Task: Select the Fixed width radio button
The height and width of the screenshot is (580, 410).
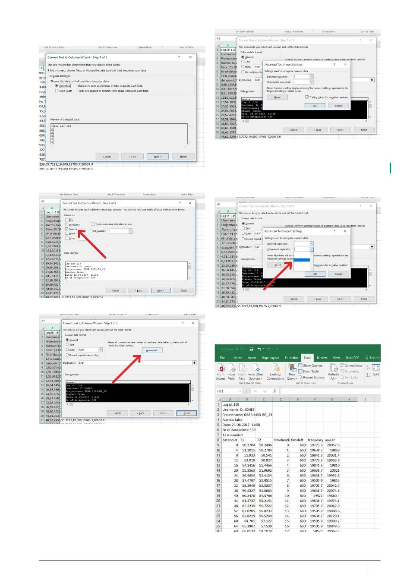Action: [x=57, y=91]
